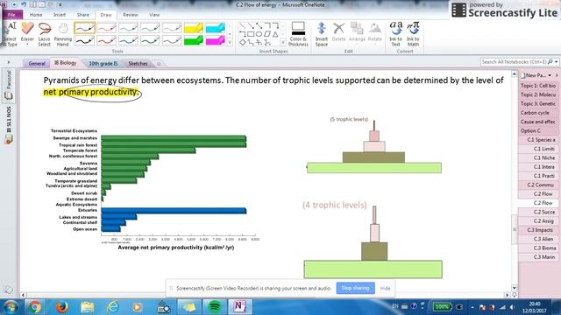Click the New Page button

[x=533, y=75]
